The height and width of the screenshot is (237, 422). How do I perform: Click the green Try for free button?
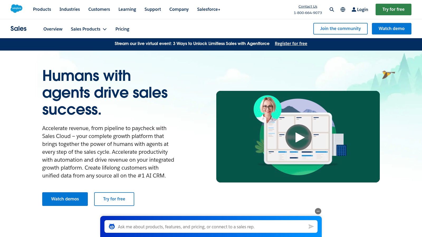pos(393,9)
